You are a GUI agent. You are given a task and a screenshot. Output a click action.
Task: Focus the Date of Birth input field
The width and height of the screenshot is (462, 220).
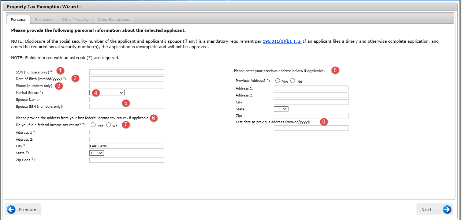127,79
